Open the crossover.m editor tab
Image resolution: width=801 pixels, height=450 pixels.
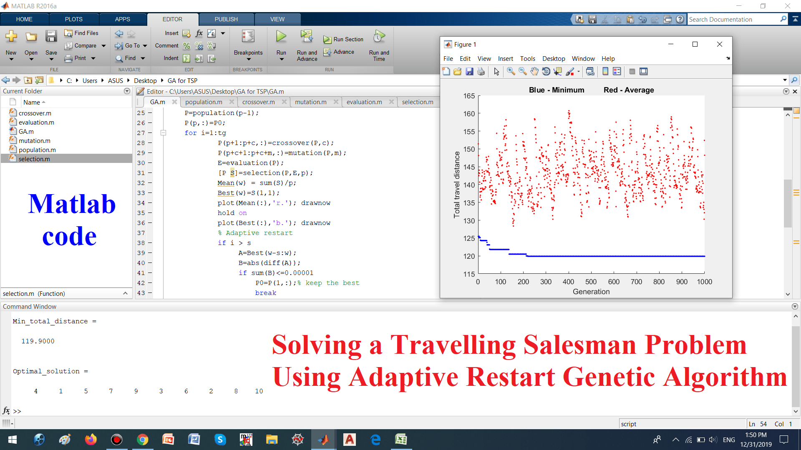tap(258, 102)
